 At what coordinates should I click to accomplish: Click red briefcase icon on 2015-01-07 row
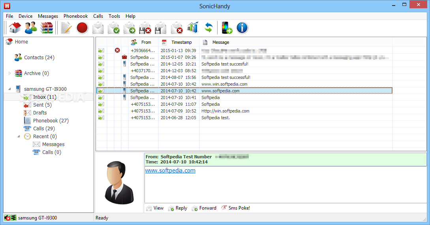tap(124, 57)
